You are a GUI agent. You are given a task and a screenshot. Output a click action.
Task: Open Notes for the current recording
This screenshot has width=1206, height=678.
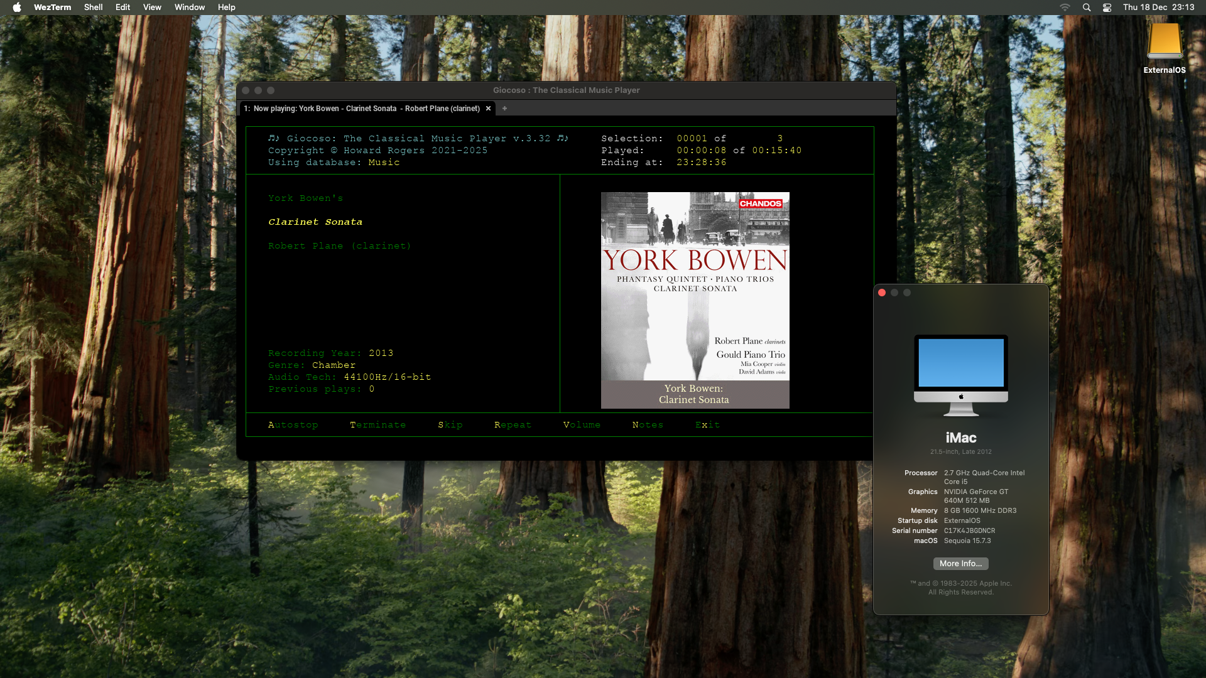(648, 424)
